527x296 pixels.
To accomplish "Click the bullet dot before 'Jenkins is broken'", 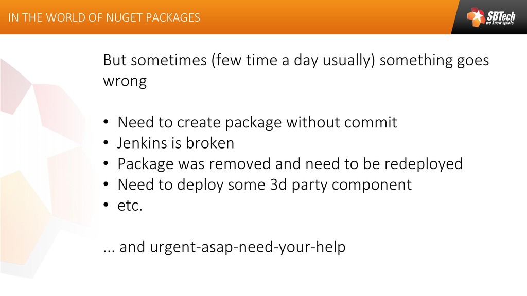I will 106,143.
